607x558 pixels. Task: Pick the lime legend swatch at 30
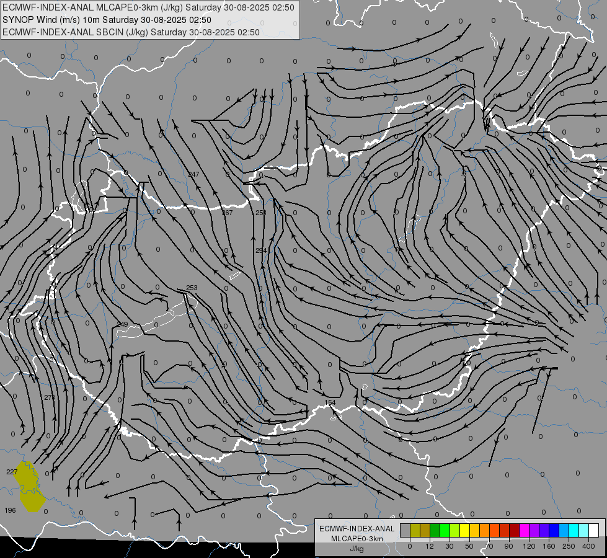click(x=455, y=530)
